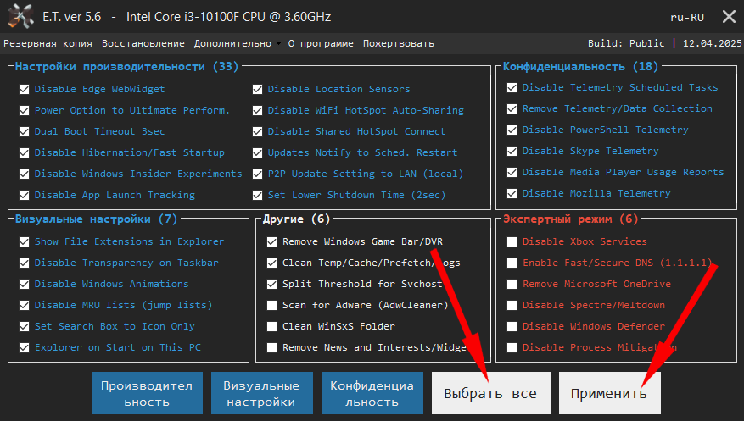The width and height of the screenshot is (744, 421).
Task: Click the Применить button
Action: pos(610,393)
